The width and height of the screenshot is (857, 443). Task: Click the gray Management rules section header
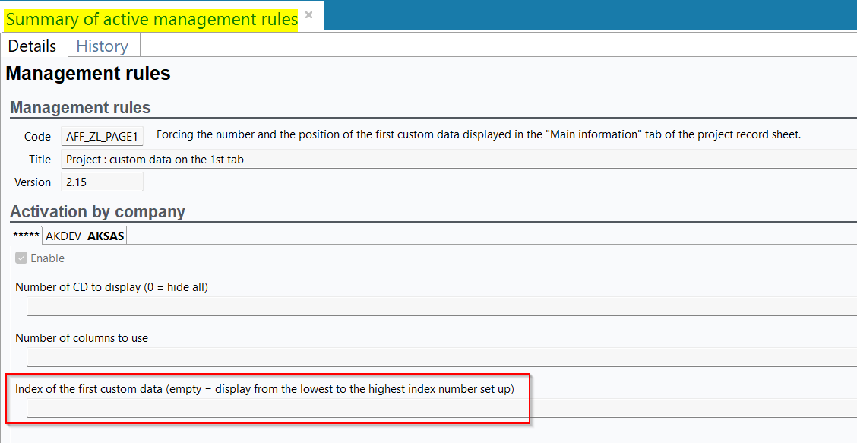(81, 108)
